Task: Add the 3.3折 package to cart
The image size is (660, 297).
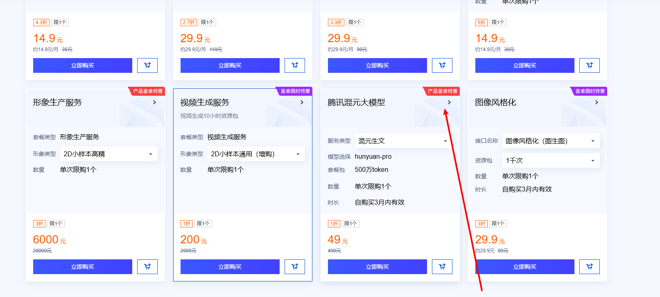Action: 442,65
